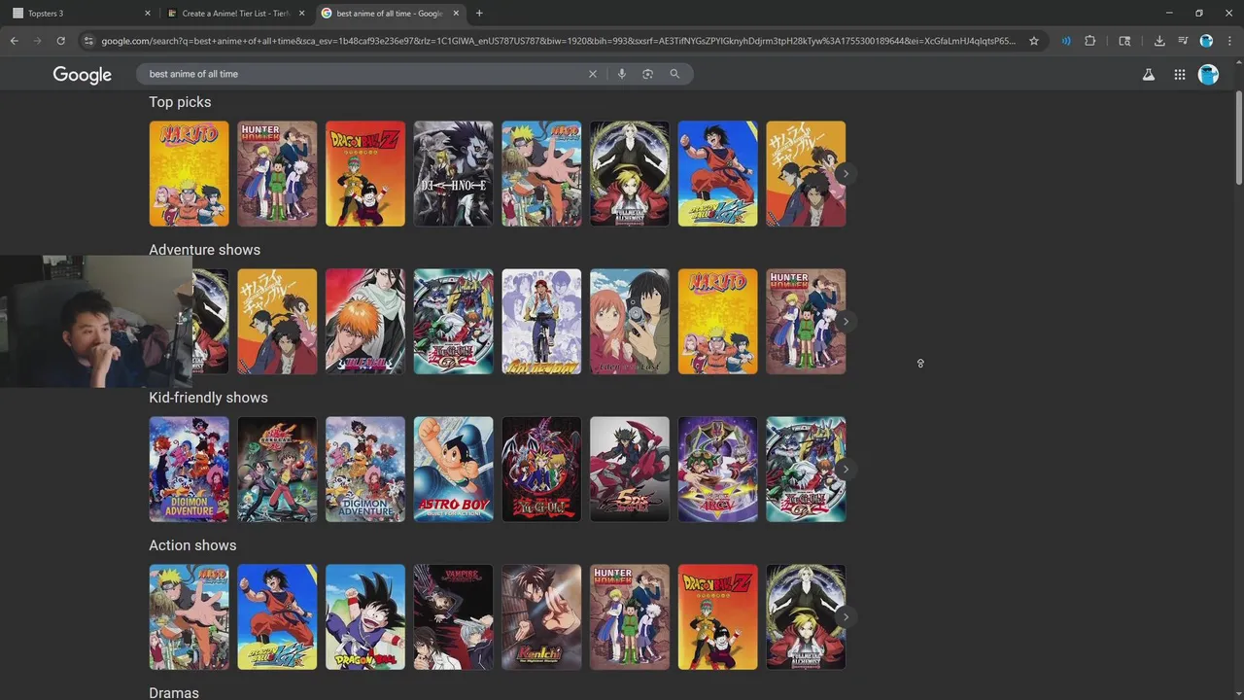Screen dimensions: 1244x700
Task: Open Vampire Knight poster in Action shows
Action: 454,617
